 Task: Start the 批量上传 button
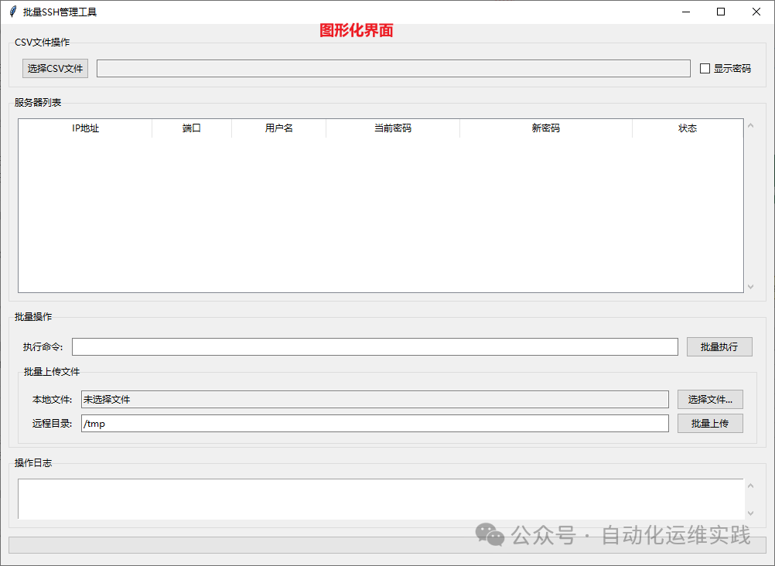pos(710,423)
